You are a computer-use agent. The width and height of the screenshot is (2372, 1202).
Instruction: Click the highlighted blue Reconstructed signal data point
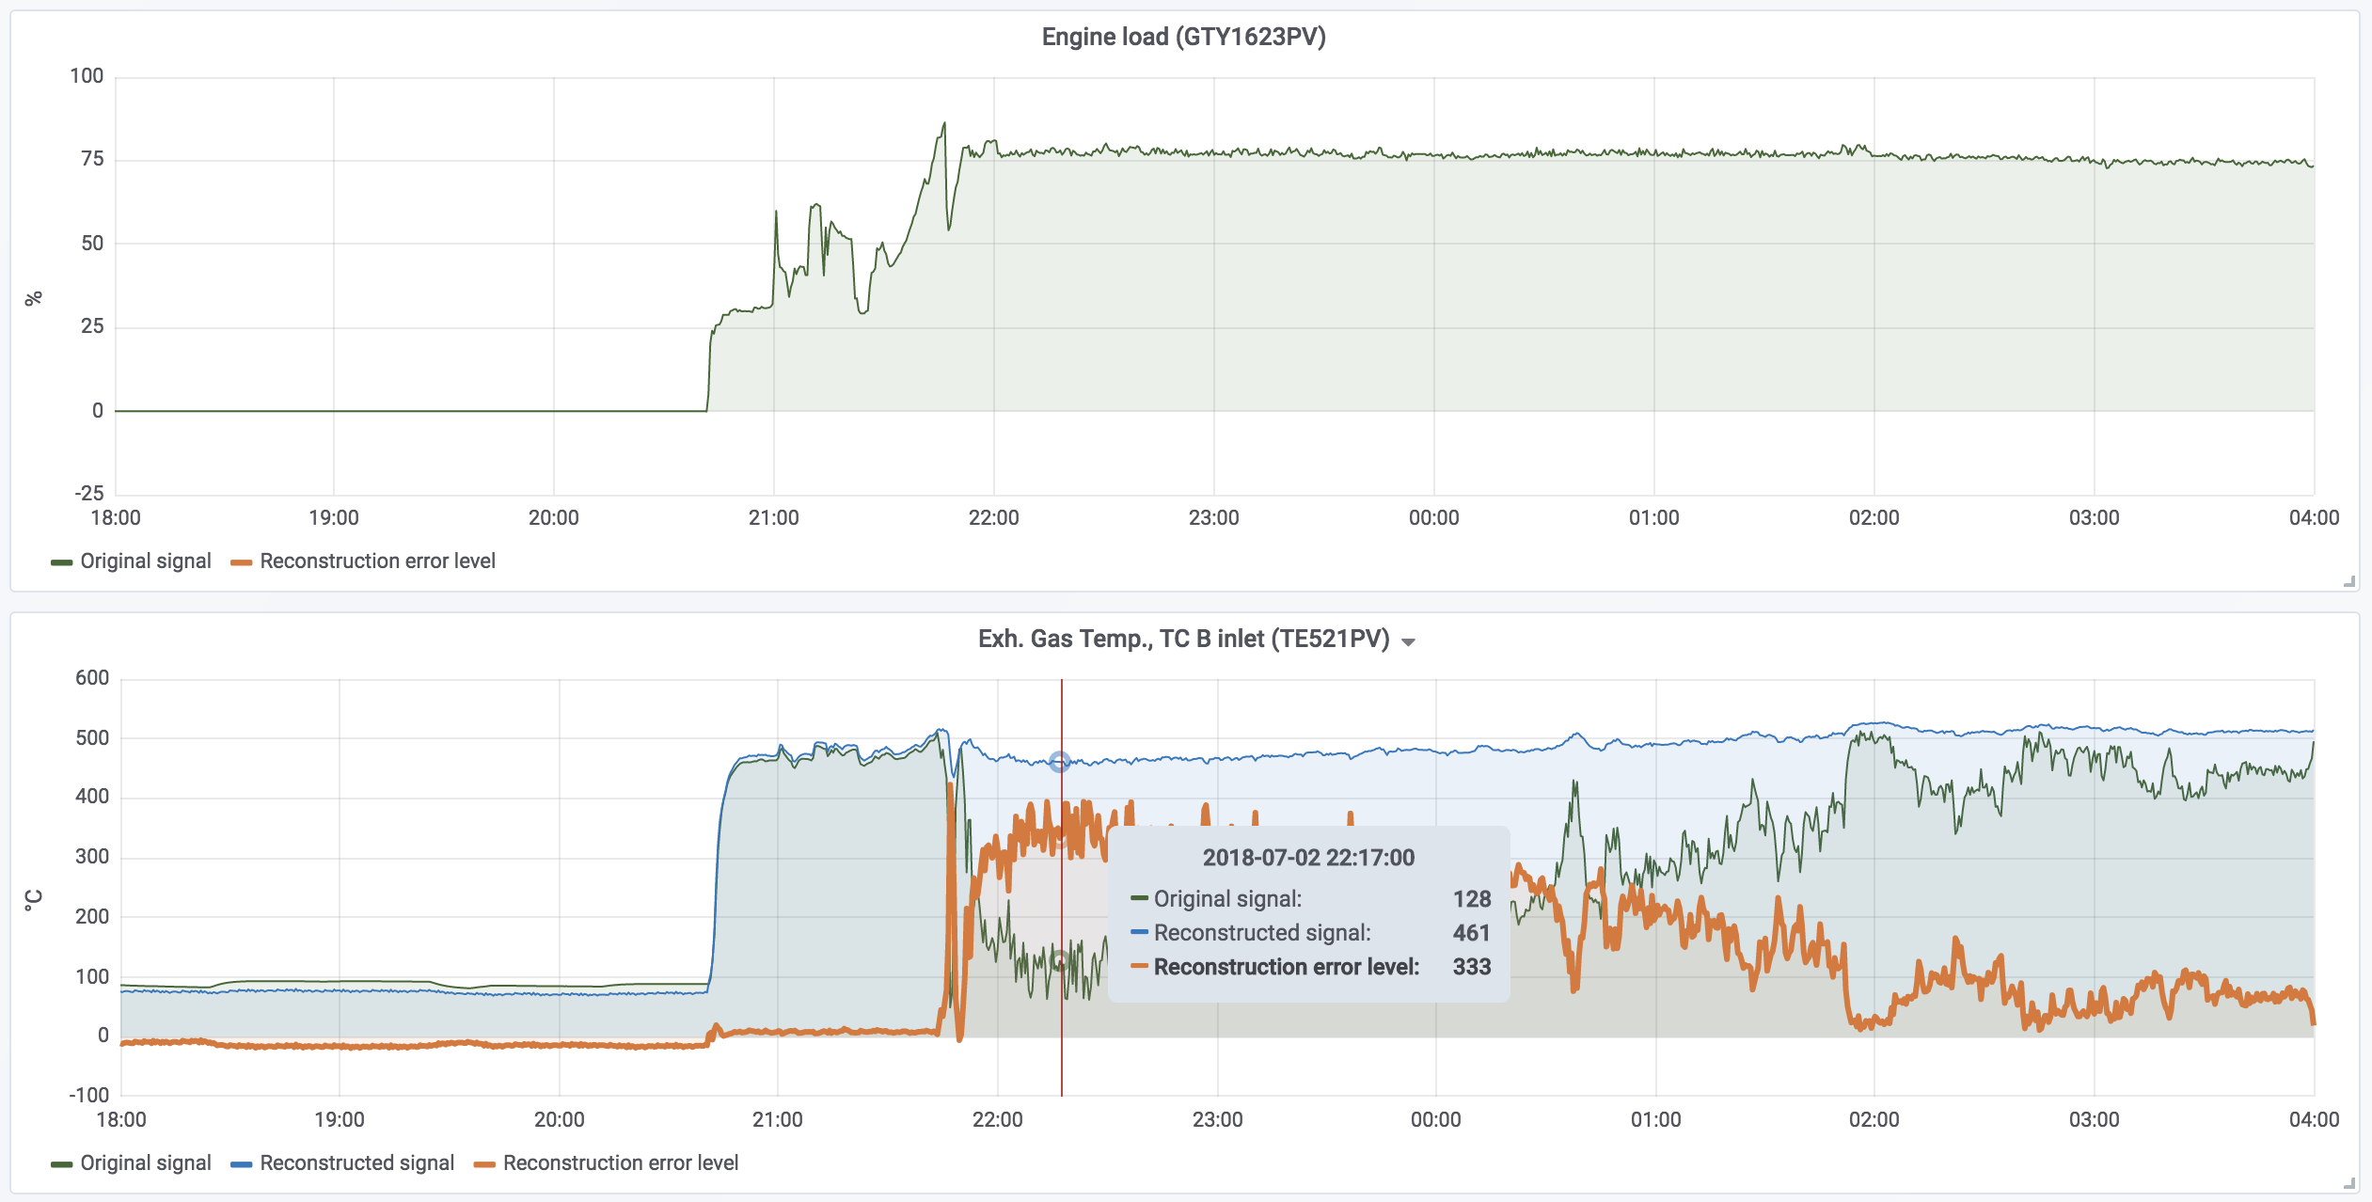coord(1060,762)
